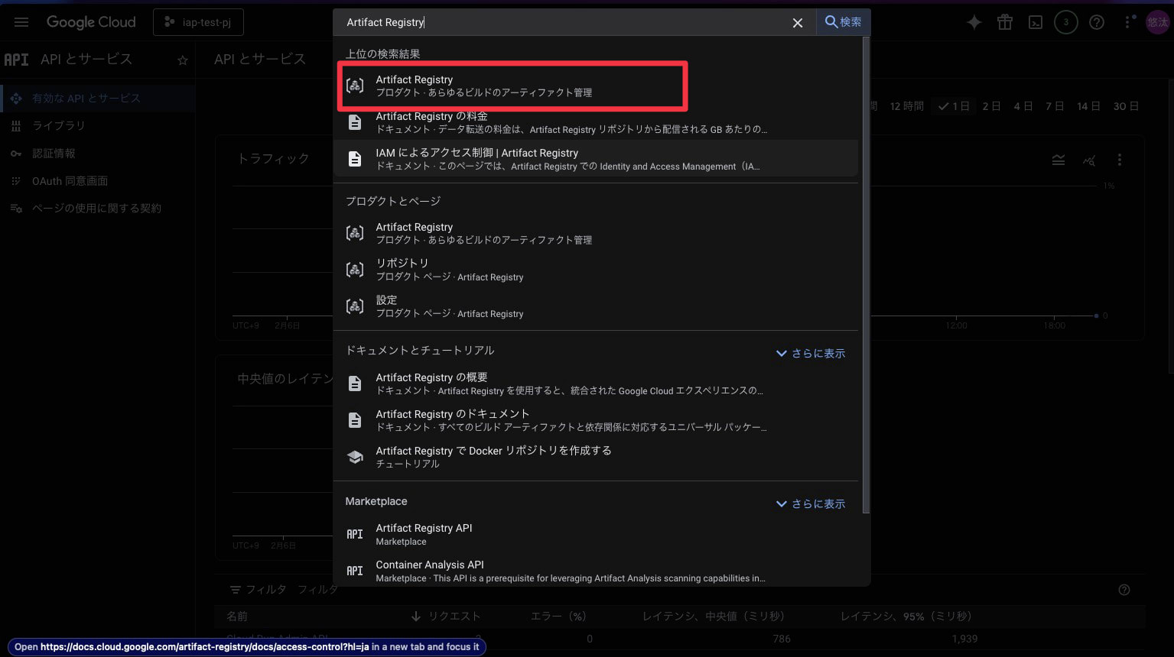Open Artifact Registry のドキュメント result
The width and height of the screenshot is (1174, 657).
596,420
